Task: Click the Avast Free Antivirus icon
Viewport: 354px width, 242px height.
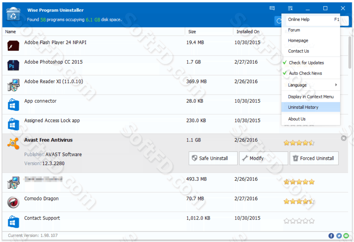Action: (x=13, y=143)
